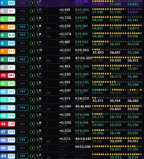Click the PIT badge in STR row
144x159 pixels.
coord(22,59)
